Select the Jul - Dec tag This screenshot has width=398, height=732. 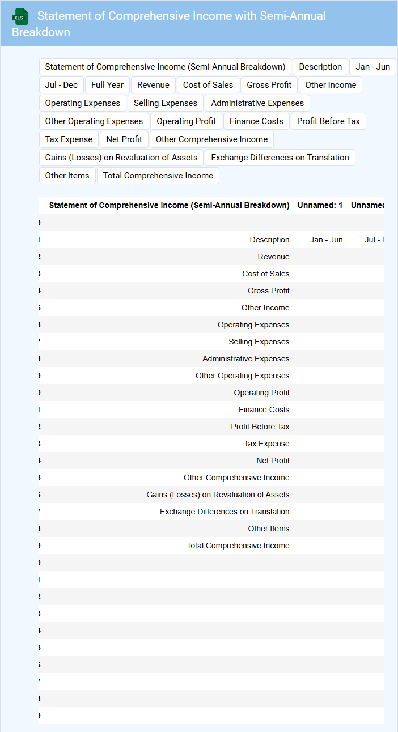61,85
